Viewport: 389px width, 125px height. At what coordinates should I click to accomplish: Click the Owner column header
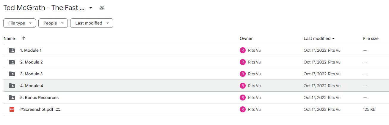click(x=246, y=38)
